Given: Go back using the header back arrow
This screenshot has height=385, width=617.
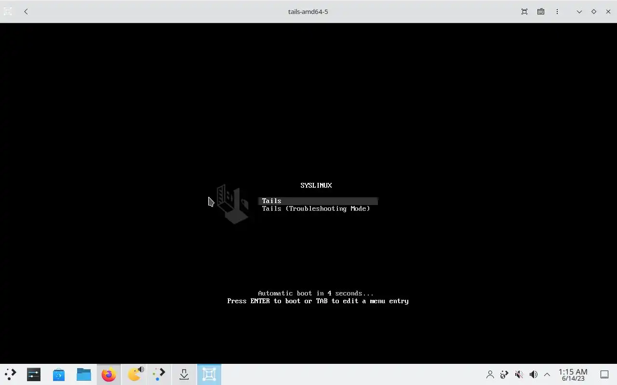Looking at the screenshot, I should point(26,12).
